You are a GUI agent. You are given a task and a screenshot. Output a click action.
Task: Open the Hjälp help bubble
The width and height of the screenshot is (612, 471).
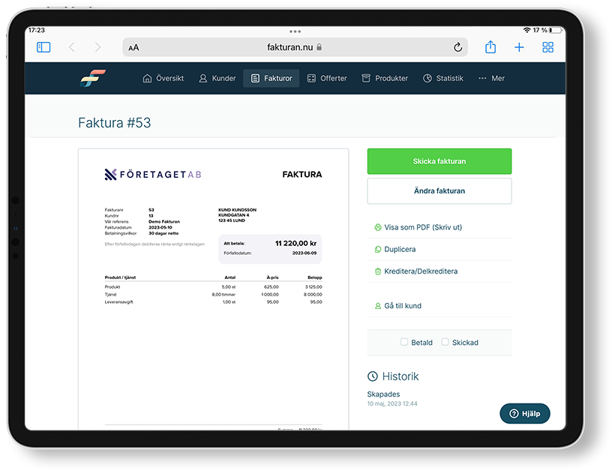point(525,413)
